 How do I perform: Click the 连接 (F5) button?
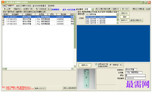coord(125,13)
